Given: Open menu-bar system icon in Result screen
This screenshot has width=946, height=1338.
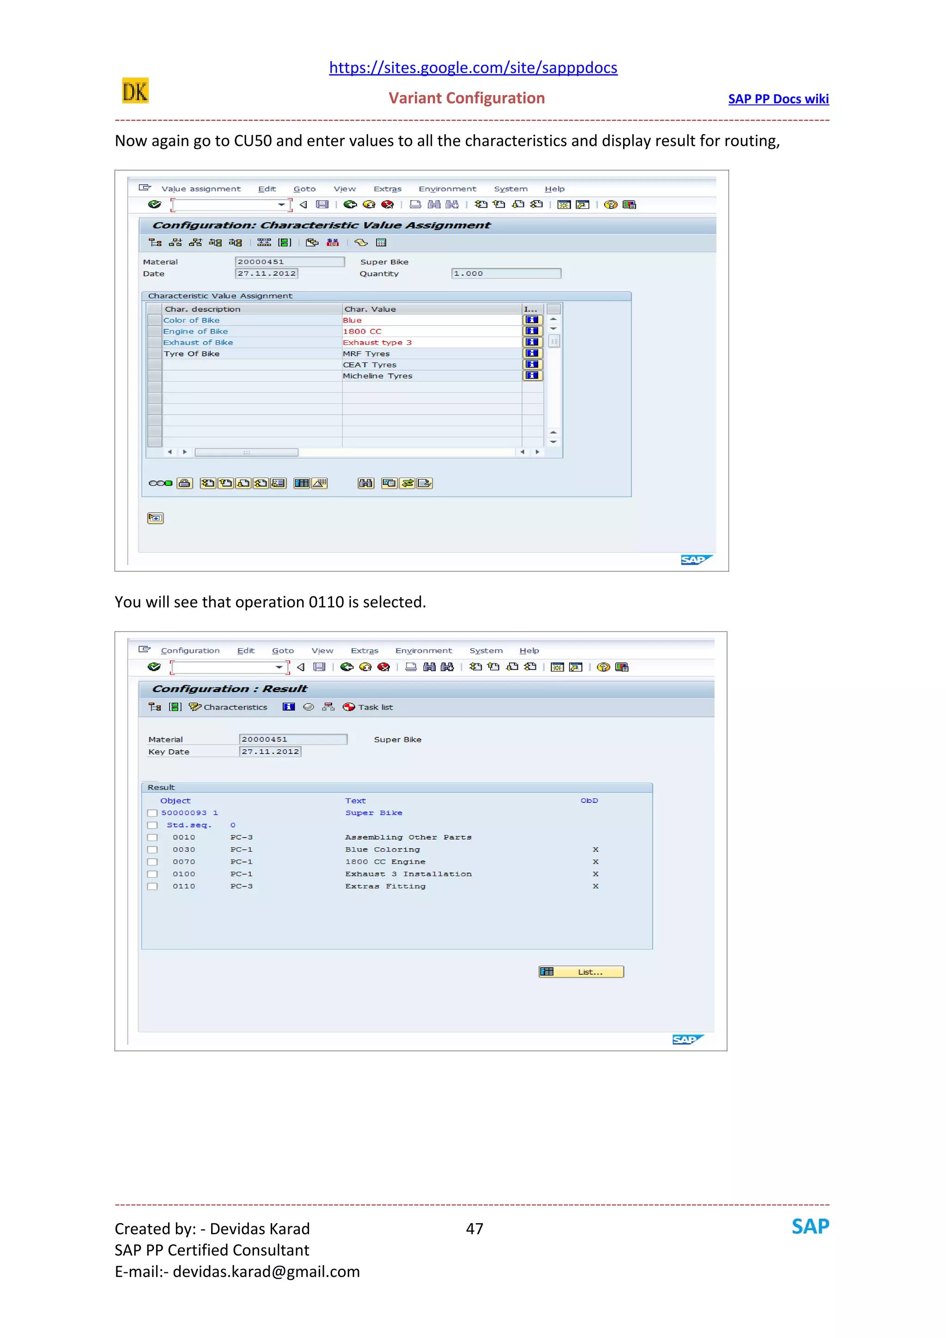Looking at the screenshot, I should pos(145,650).
